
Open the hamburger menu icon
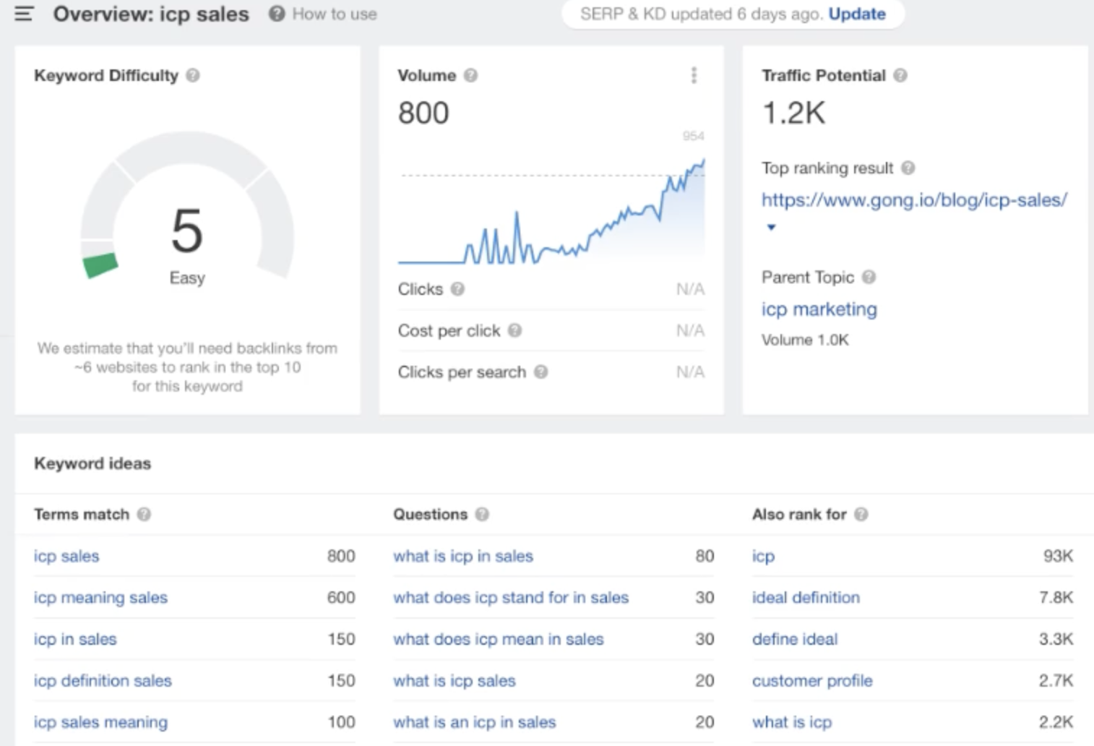click(x=24, y=14)
